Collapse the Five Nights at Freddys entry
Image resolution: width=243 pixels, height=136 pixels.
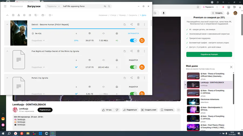(7, 51)
